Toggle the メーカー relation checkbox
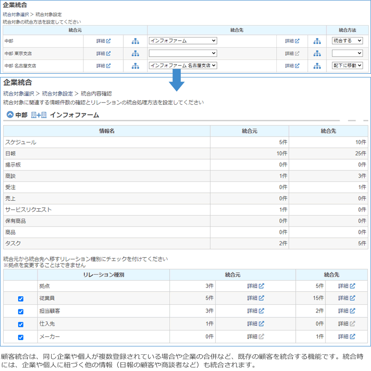This screenshot has height=371, width=371. [x=20, y=337]
